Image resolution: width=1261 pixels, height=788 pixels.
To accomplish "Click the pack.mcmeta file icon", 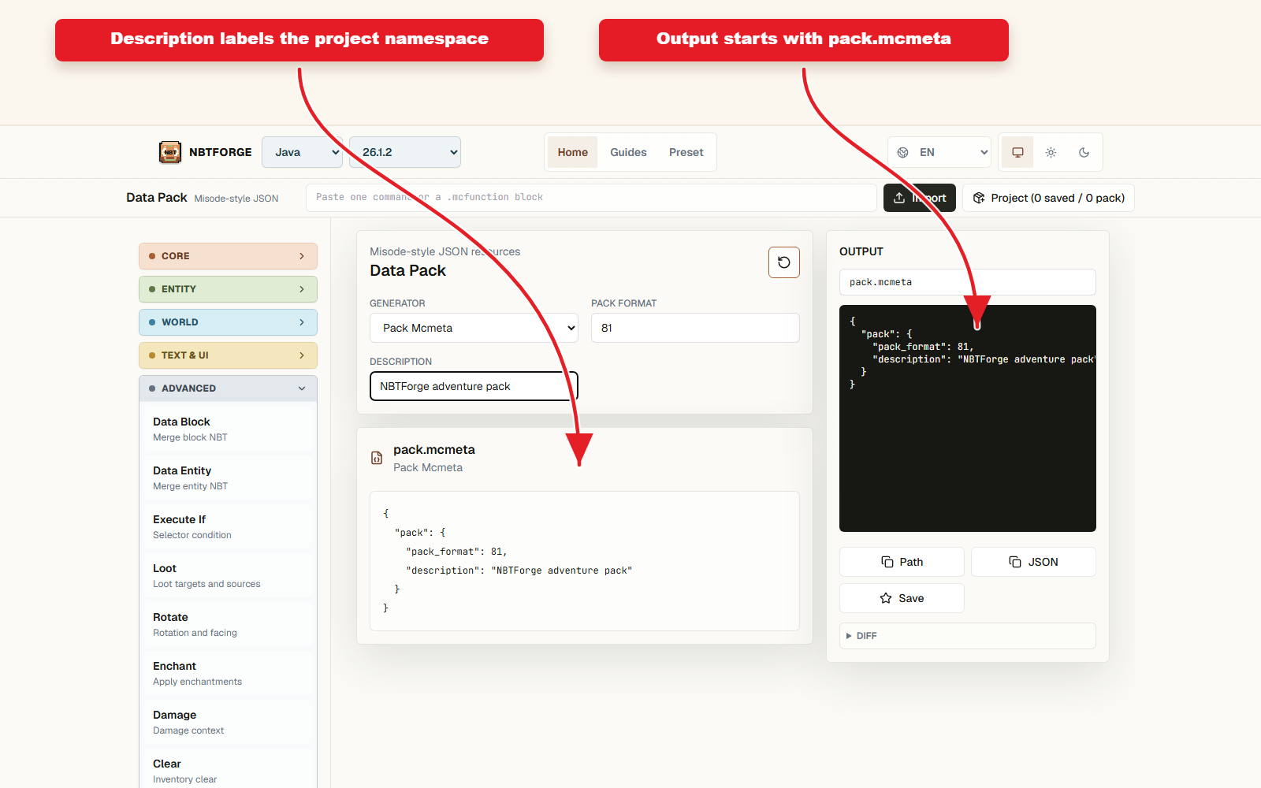I will point(377,458).
